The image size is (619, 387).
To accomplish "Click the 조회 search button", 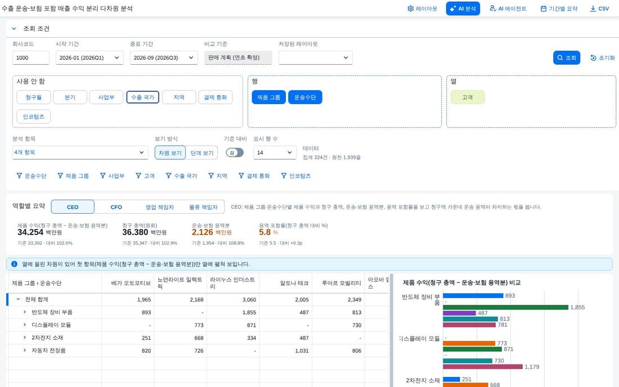I will 567,57.
